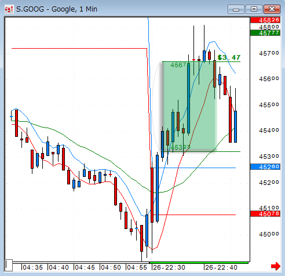
Task: Click the green session bar above time axis
Action: pyautogui.click(x=199, y=263)
